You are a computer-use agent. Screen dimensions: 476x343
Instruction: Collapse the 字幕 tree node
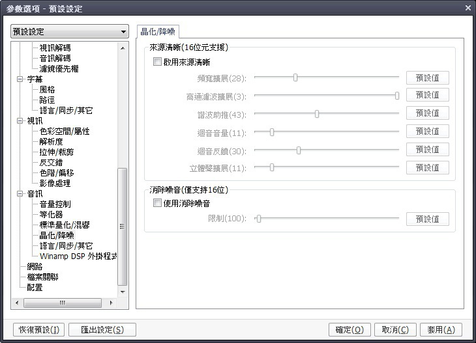point(20,79)
